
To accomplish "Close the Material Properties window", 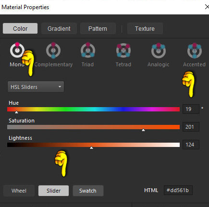I will (207, 7).
